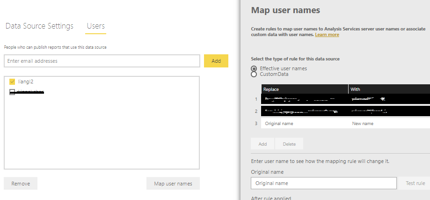Check the redacted user checkbox
The width and height of the screenshot is (430, 200).
coord(12,92)
